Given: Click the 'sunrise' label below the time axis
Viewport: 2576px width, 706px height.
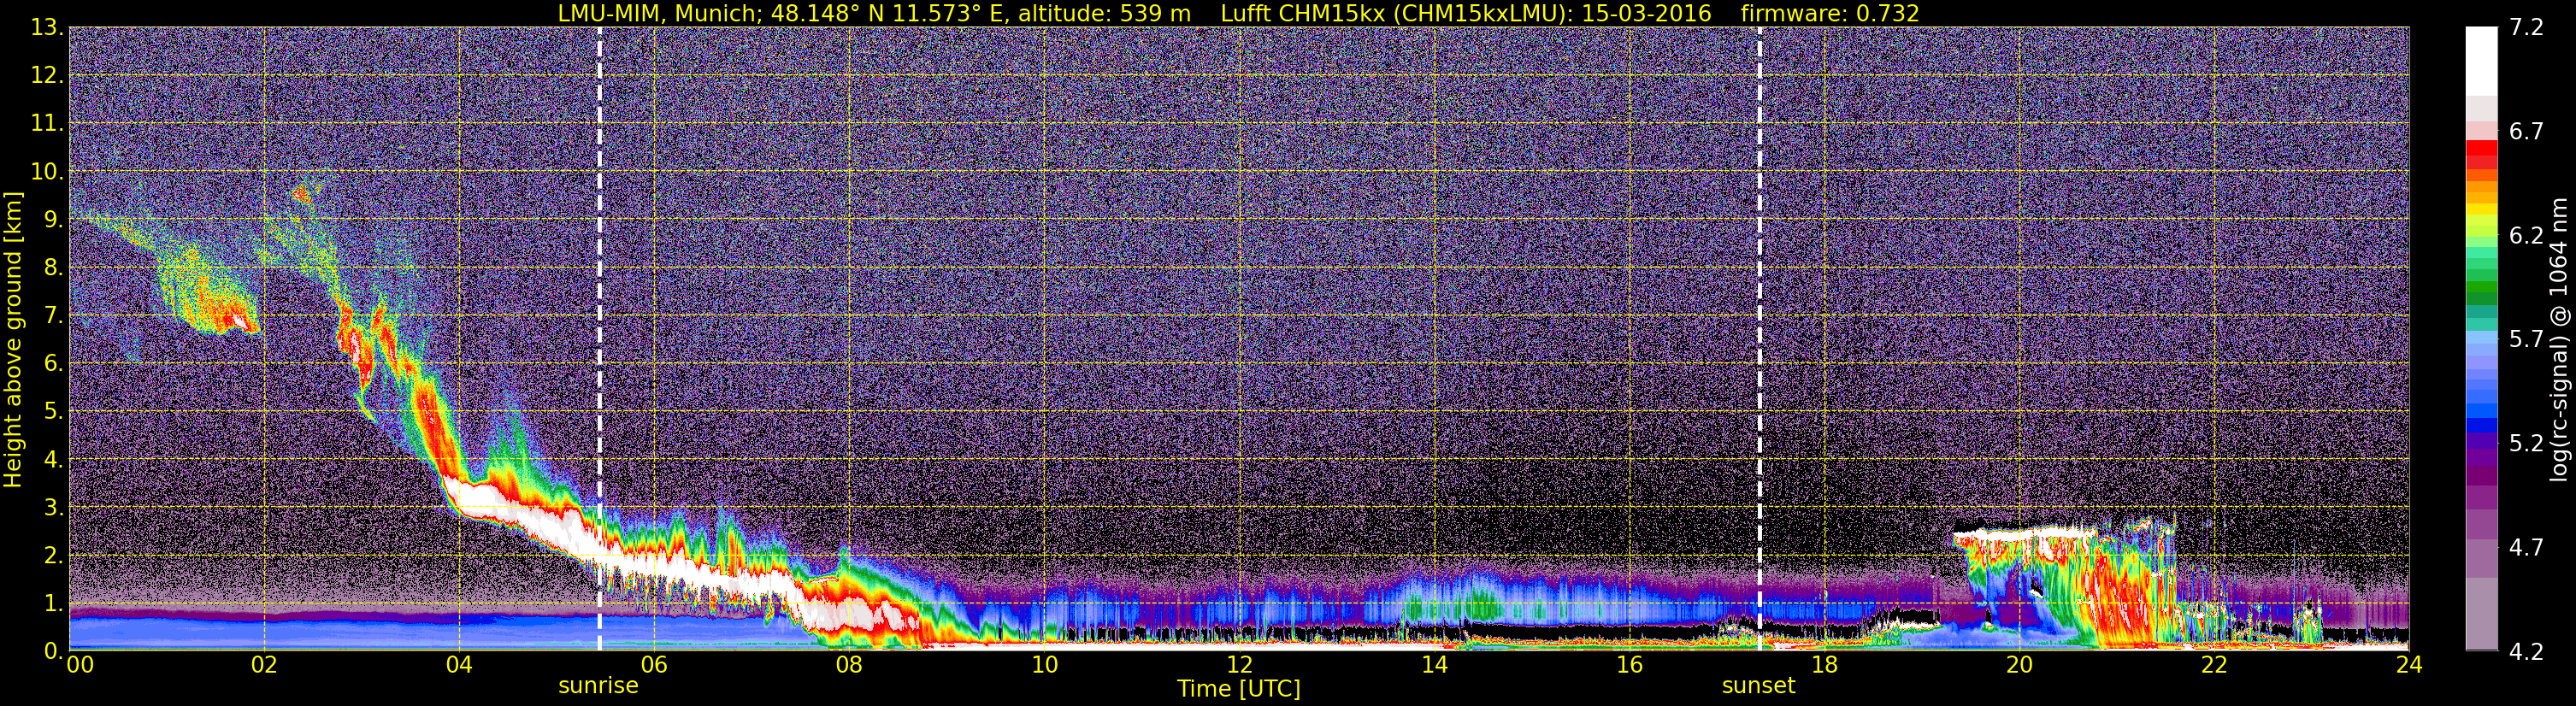Looking at the screenshot, I should [x=598, y=686].
